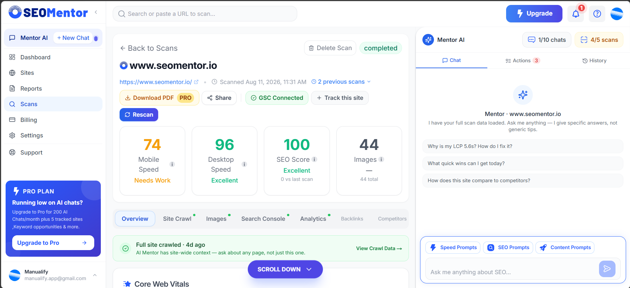Image resolution: width=630 pixels, height=288 pixels.
Task: Show info icon for SEO Score
Action: [315, 159]
